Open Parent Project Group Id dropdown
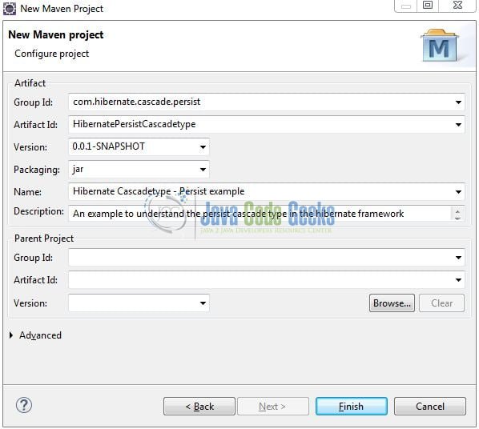 458,258
